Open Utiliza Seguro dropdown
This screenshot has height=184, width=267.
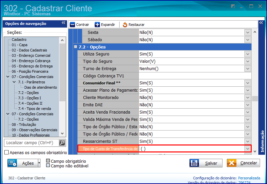pos(248,54)
